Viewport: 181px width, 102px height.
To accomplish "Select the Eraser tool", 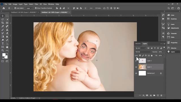I will [x=7, y=33].
